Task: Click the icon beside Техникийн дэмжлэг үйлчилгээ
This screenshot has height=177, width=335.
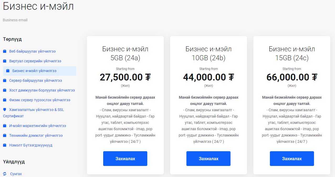Action: 4,135
